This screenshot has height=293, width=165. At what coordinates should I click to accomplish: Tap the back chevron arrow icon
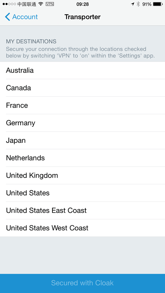tap(7, 17)
